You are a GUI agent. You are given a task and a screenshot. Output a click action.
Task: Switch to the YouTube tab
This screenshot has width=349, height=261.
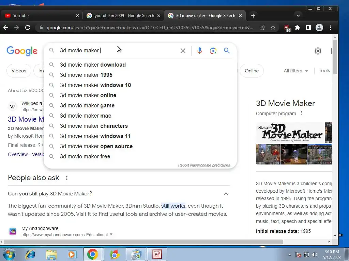[x=41, y=16]
